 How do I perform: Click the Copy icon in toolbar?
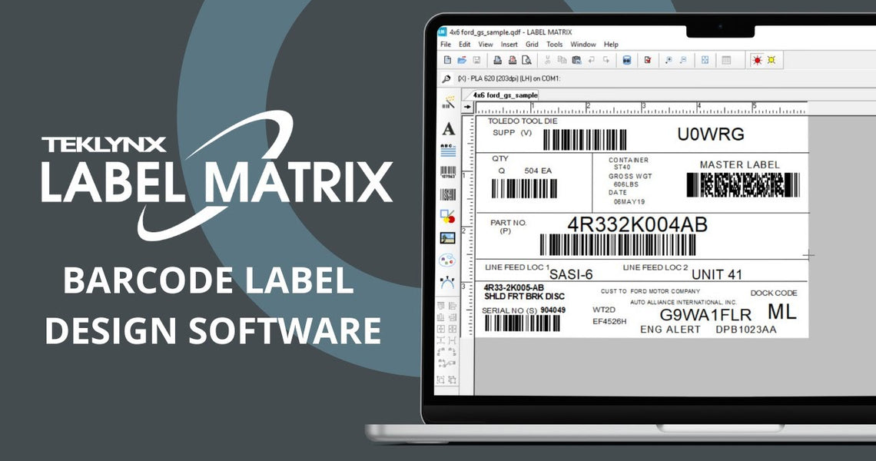(562, 60)
